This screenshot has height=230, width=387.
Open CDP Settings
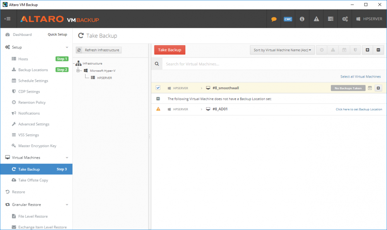[x=29, y=91]
